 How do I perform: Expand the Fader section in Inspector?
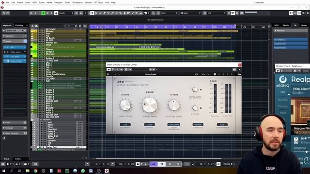[x=15, y=122]
